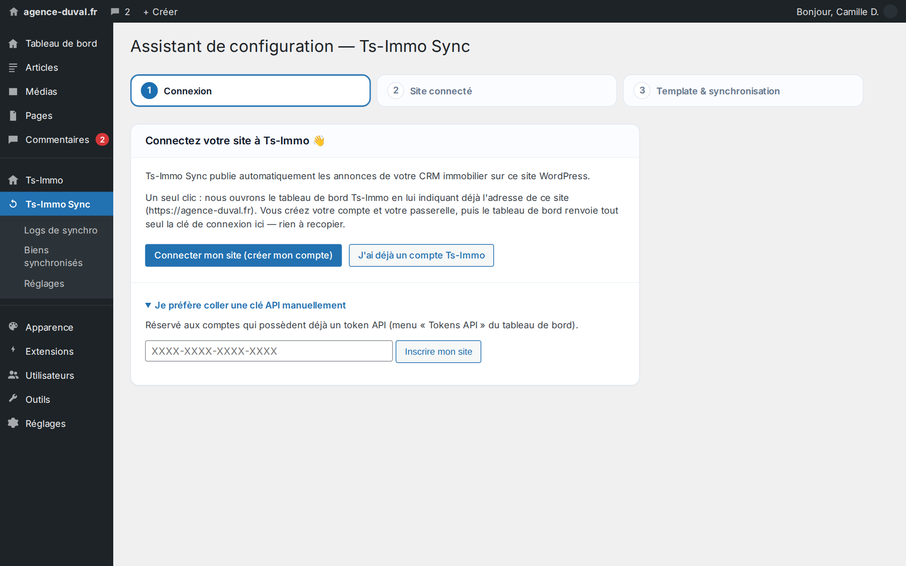Viewport: 906px width, 566px height.
Task: Click the Médias sidebar icon
Action: 13,92
